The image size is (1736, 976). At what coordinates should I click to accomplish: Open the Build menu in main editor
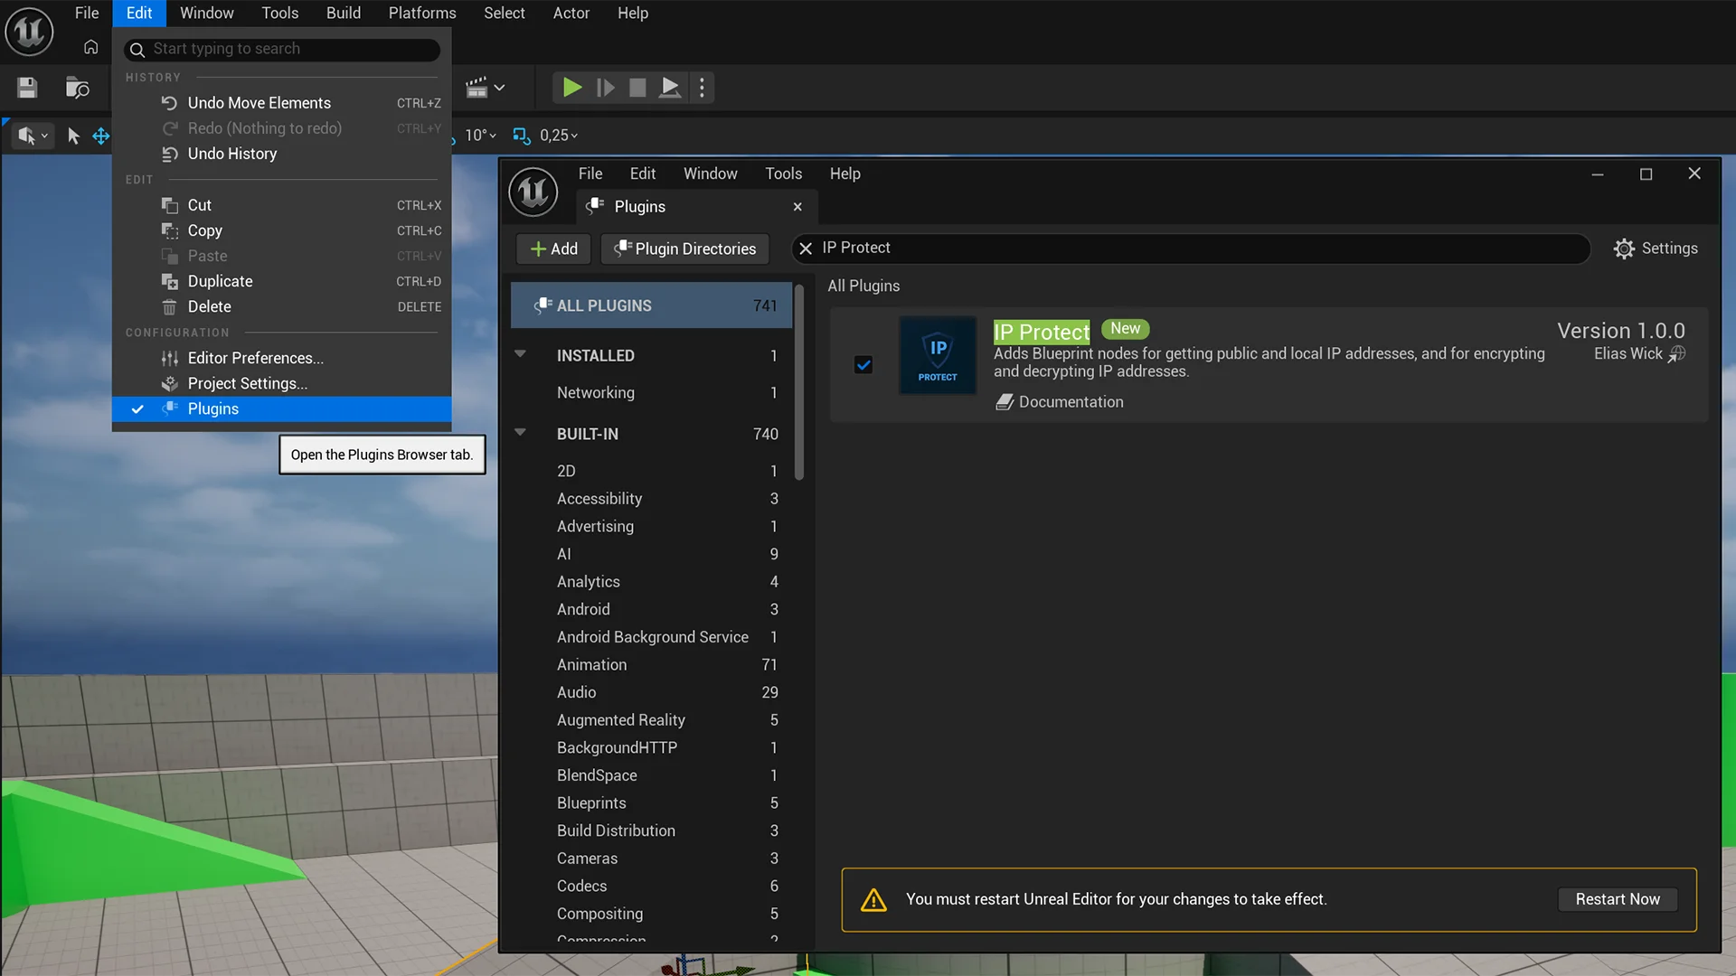tap(344, 13)
